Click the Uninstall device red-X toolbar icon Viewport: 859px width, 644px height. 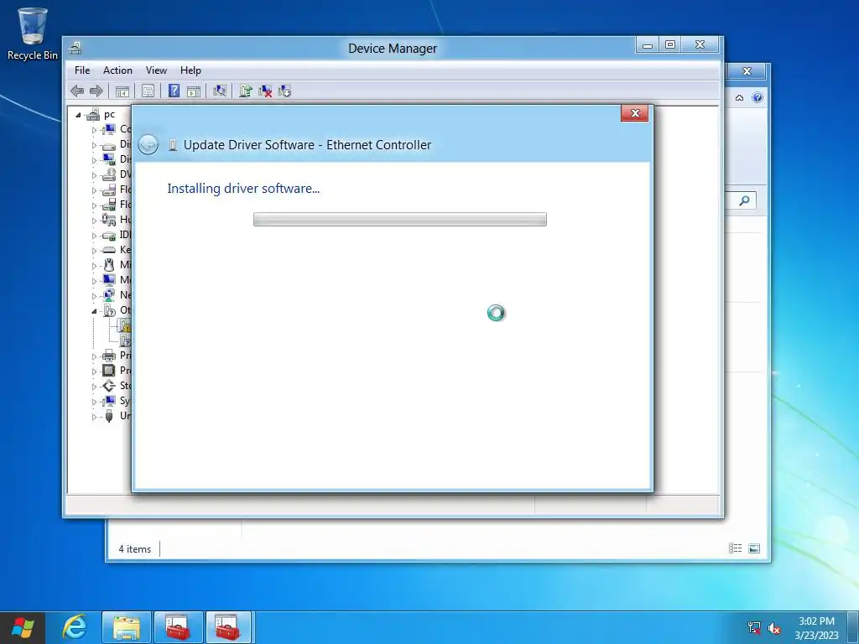pos(265,91)
